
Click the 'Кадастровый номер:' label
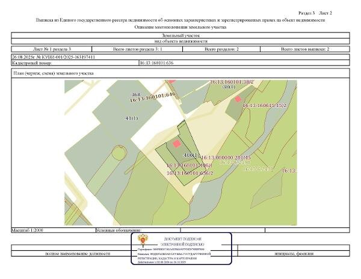tap(32, 63)
